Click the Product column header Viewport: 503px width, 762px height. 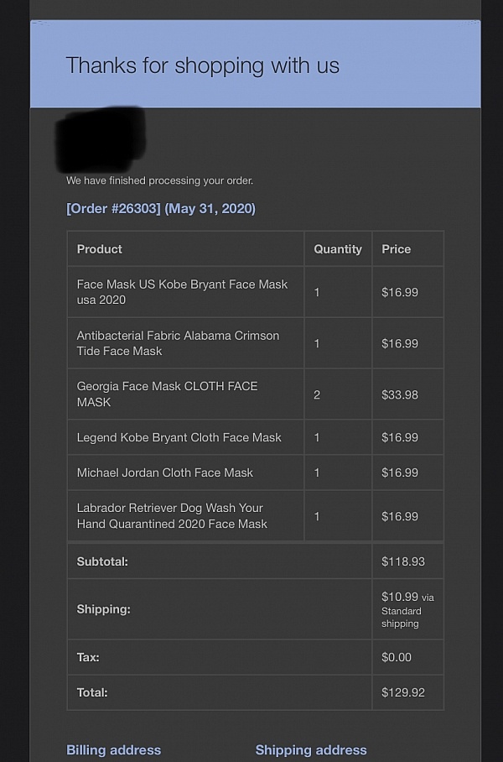click(100, 248)
